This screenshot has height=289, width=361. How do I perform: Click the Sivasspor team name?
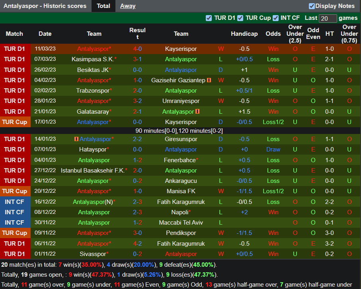pos(93,254)
